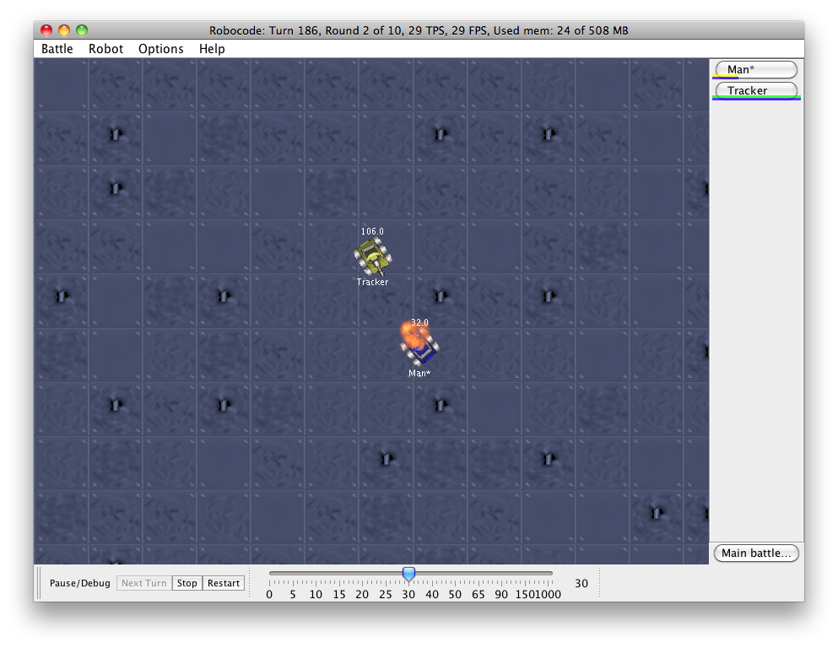
Task: Restart the battle
Action: 224,583
